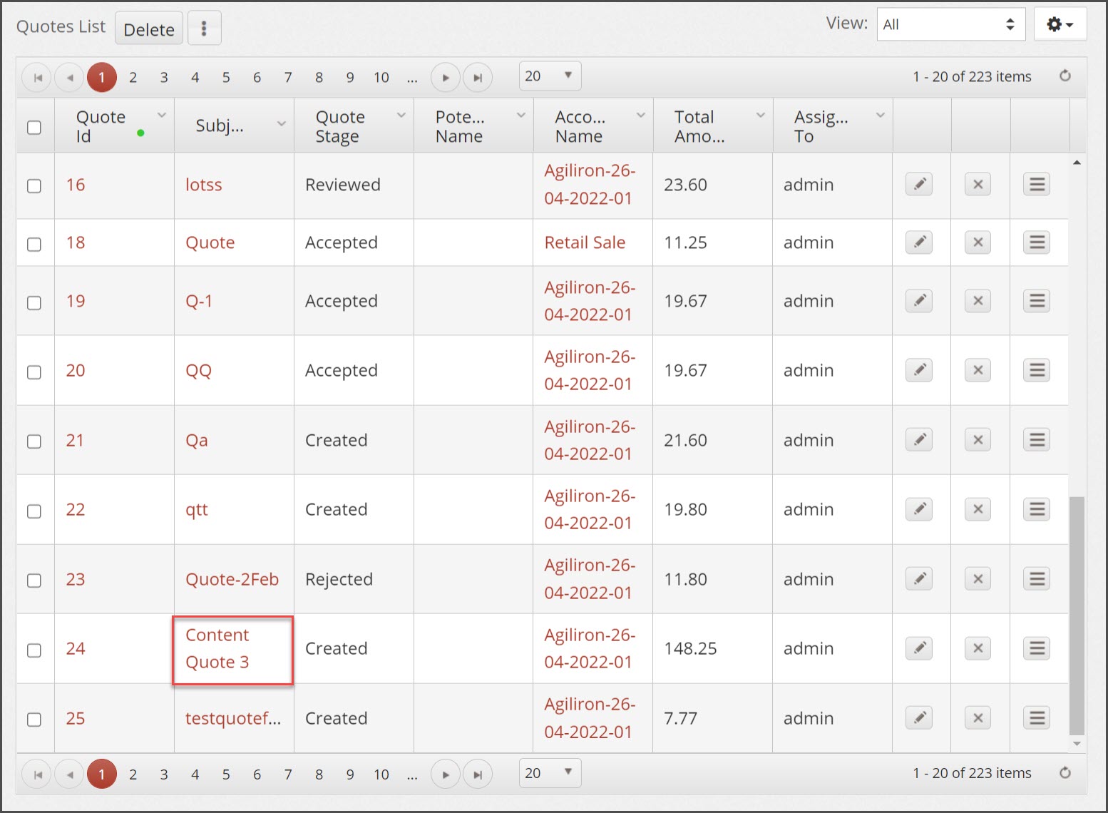Check the box for quote 21
The height and width of the screenshot is (813, 1108).
click(34, 441)
